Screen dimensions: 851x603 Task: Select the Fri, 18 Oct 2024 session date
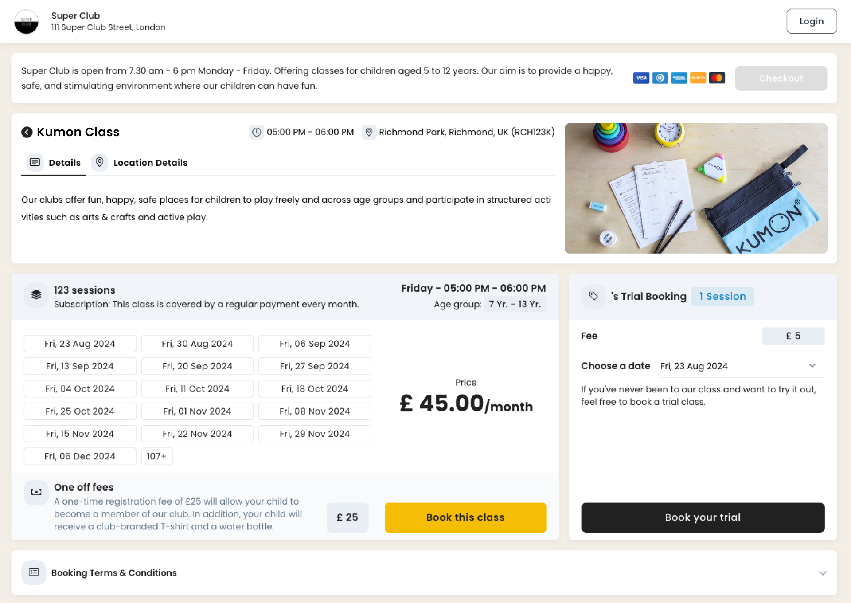[315, 388]
